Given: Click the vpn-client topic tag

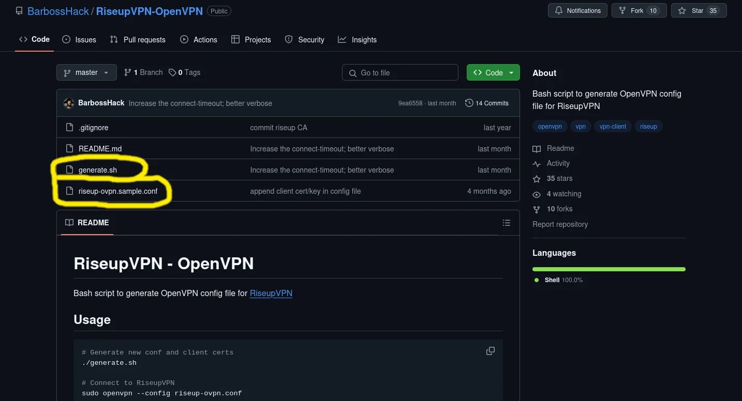Looking at the screenshot, I should [613, 126].
